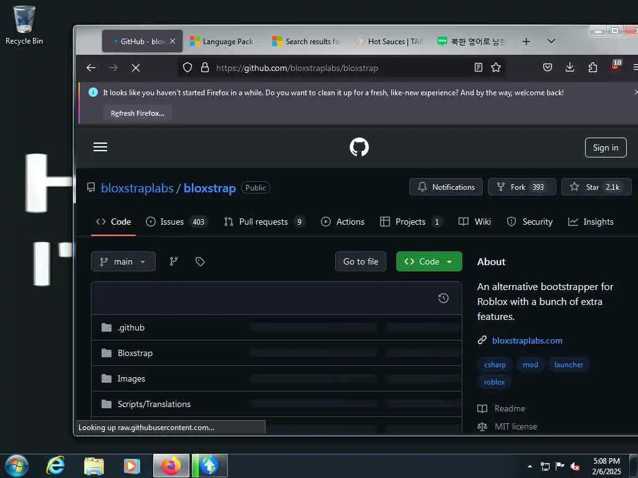Switch to the Korean-titled tab
Image resolution: width=638 pixels, height=478 pixels.
click(x=472, y=42)
